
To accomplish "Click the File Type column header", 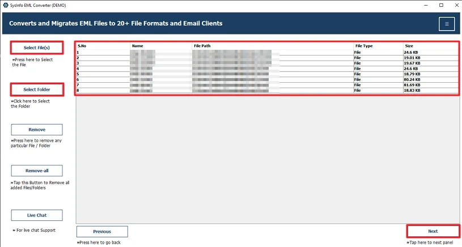I will click(378, 46).
